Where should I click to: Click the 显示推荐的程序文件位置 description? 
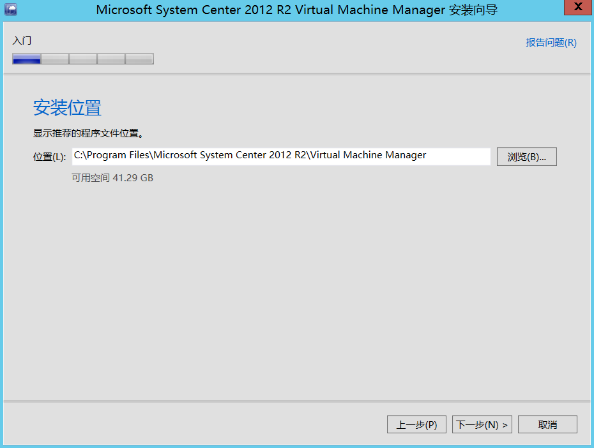point(88,133)
